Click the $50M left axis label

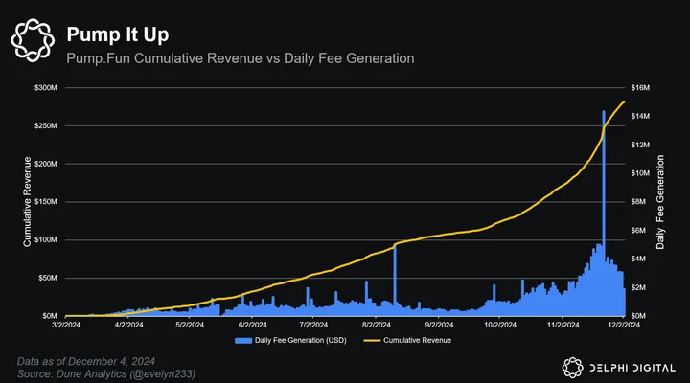tap(48, 278)
